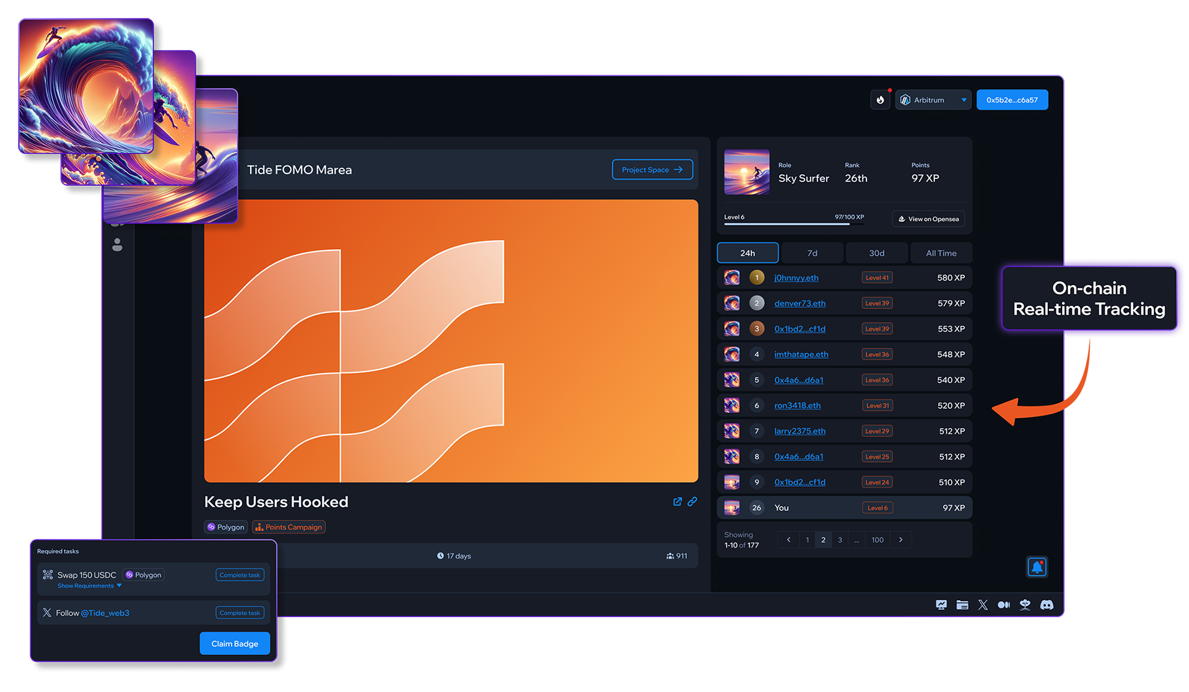
Task: Click the link chain icon beside campaign title
Action: click(x=692, y=501)
